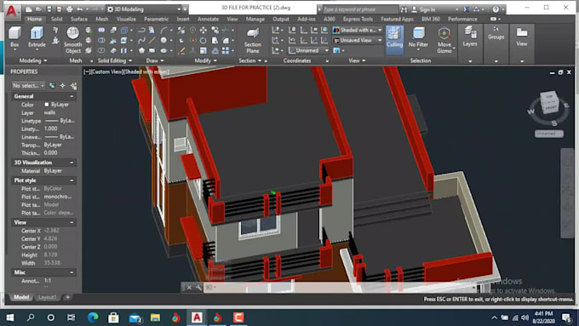The width and height of the screenshot is (579, 326).
Task: Open the 3D Modeling workspace dropdown
Action: point(145,9)
